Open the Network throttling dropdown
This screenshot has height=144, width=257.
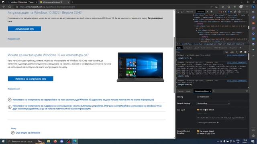point(213,103)
